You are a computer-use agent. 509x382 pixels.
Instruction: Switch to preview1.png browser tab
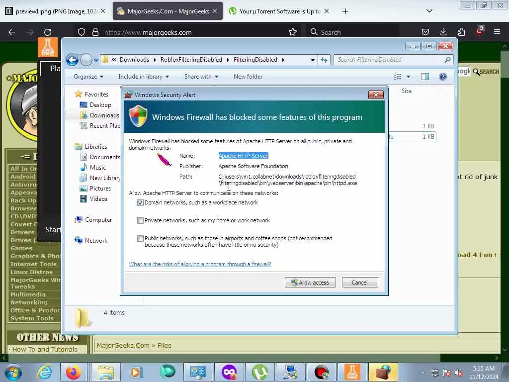(56, 11)
